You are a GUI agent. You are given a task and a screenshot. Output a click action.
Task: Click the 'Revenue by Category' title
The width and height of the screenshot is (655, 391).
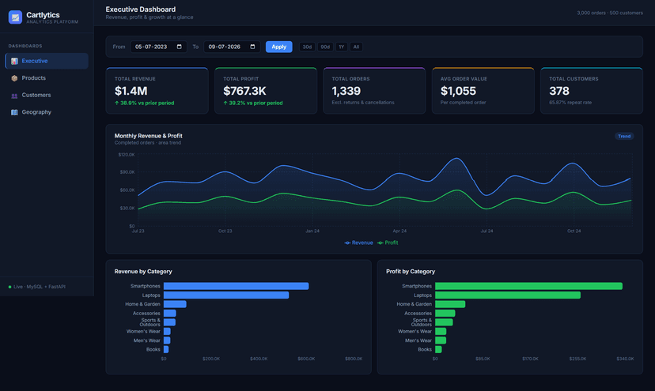click(x=143, y=271)
